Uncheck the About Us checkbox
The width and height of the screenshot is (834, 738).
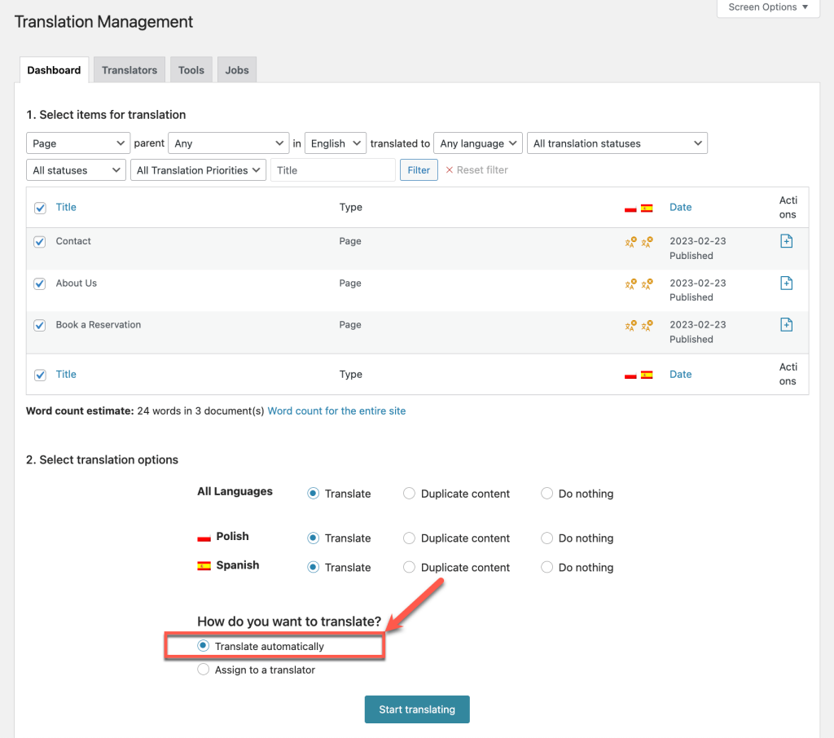click(x=39, y=283)
